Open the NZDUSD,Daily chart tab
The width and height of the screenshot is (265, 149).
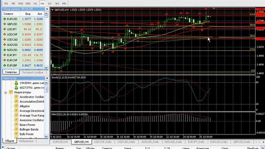[x=173, y=142]
